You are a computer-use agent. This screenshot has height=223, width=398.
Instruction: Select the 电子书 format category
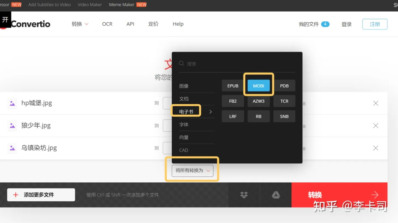pyautogui.click(x=186, y=112)
